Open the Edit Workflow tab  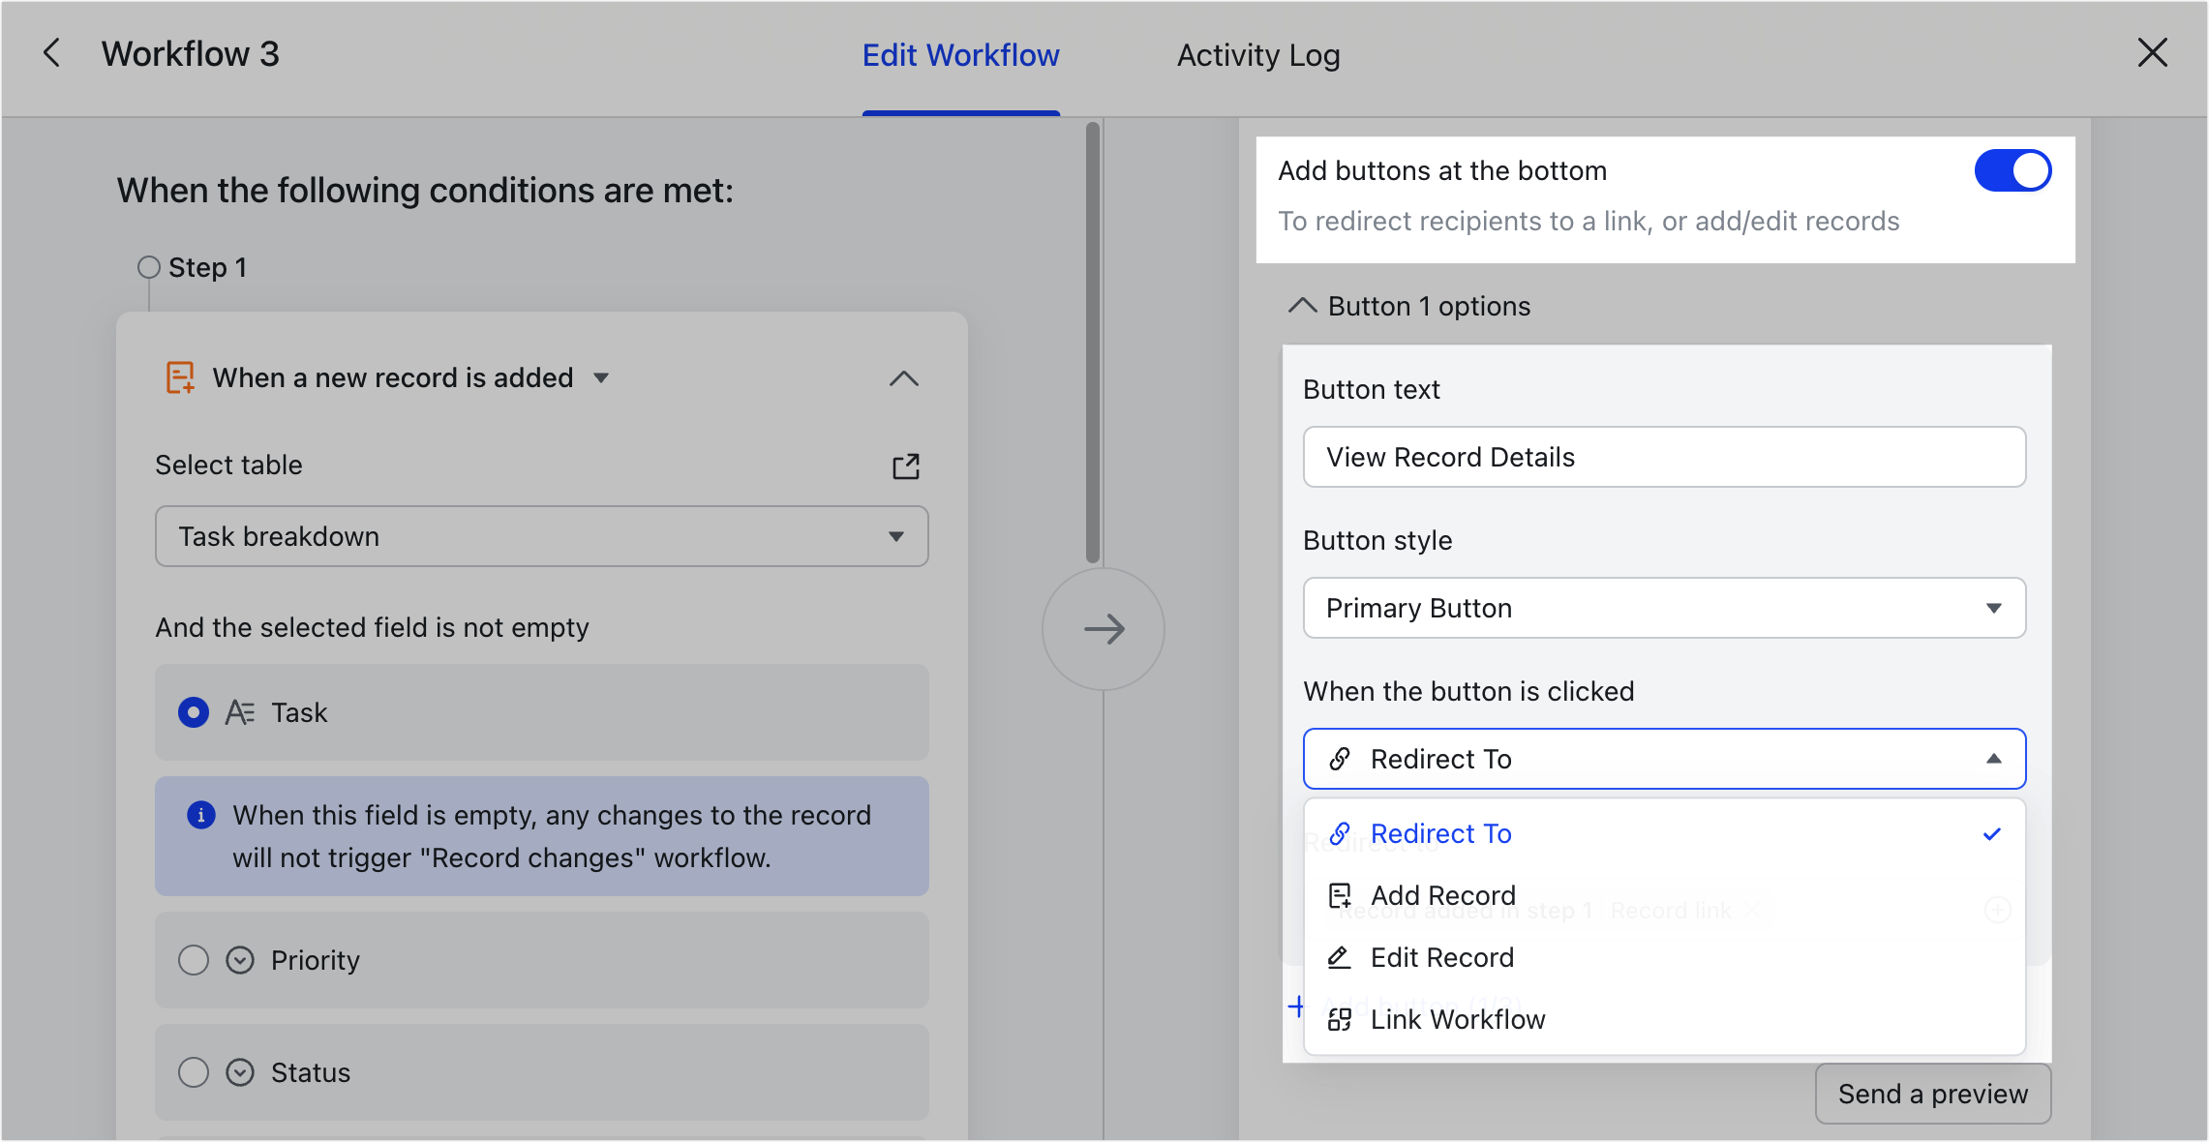pyautogui.click(x=960, y=55)
